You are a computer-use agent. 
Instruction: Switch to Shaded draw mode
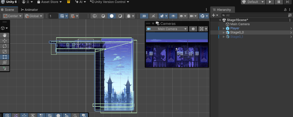pyautogui.click(x=112, y=16)
